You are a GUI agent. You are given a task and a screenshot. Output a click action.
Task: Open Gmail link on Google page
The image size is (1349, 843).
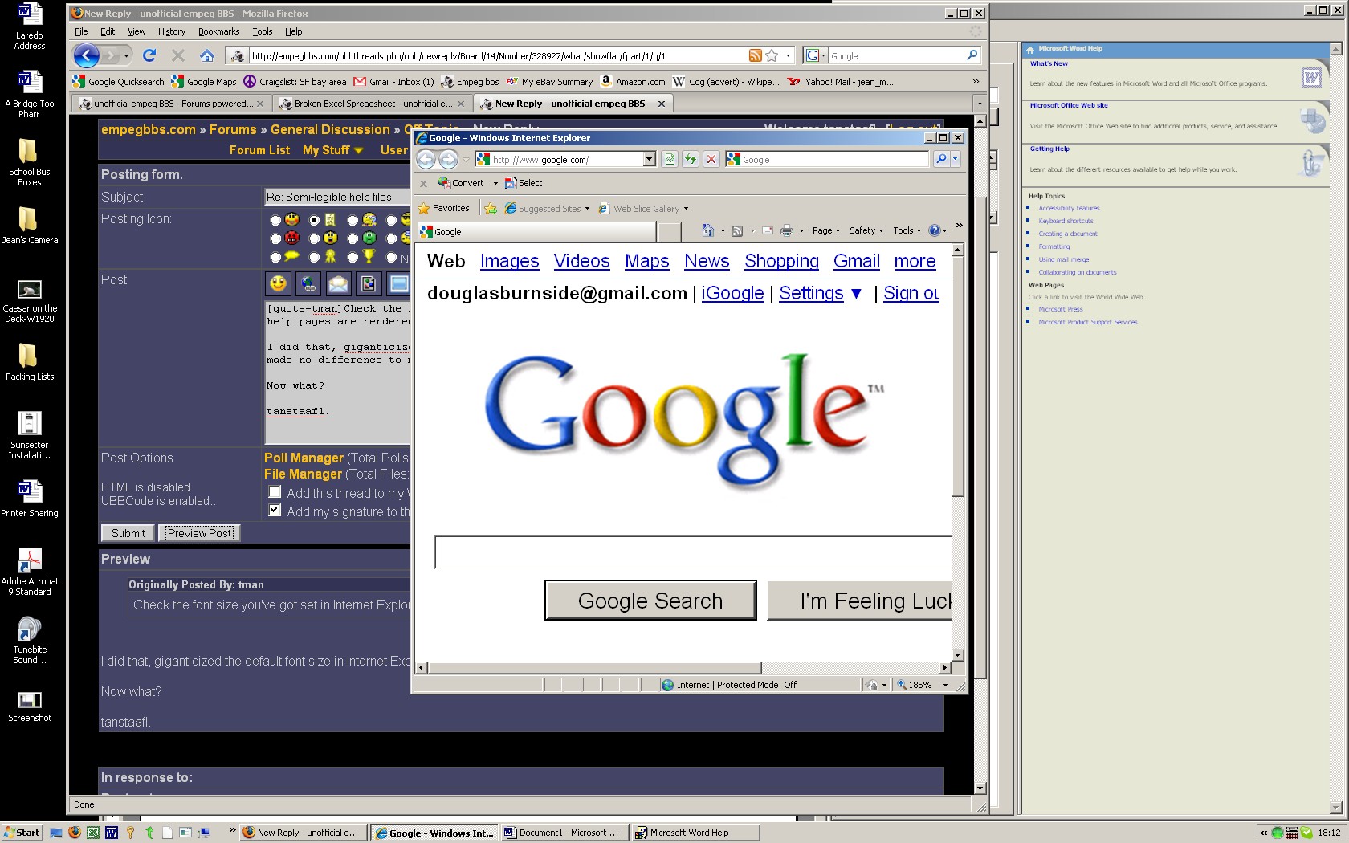[x=857, y=261]
